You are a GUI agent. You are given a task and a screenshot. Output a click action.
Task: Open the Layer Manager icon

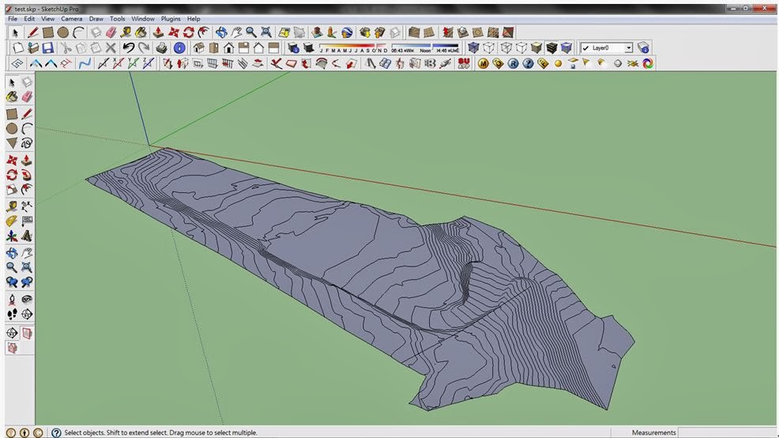643,47
